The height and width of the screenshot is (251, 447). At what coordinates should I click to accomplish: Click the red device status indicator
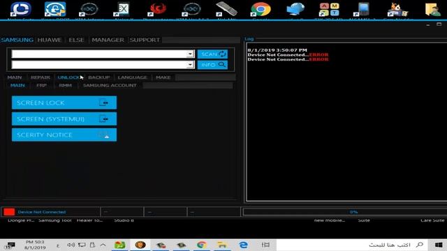9,212
